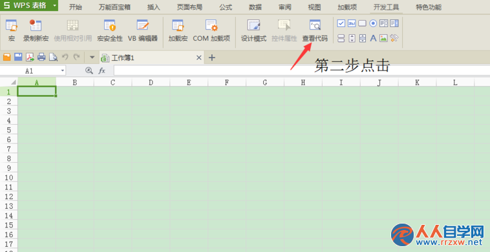Viewport: 490px width, 252px height.
Task: Click 查看代码 to view code
Action: [315, 30]
